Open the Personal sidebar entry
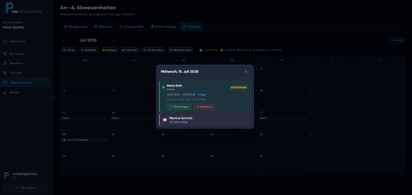Screen dimensions: 412x195 click(x=16, y=73)
